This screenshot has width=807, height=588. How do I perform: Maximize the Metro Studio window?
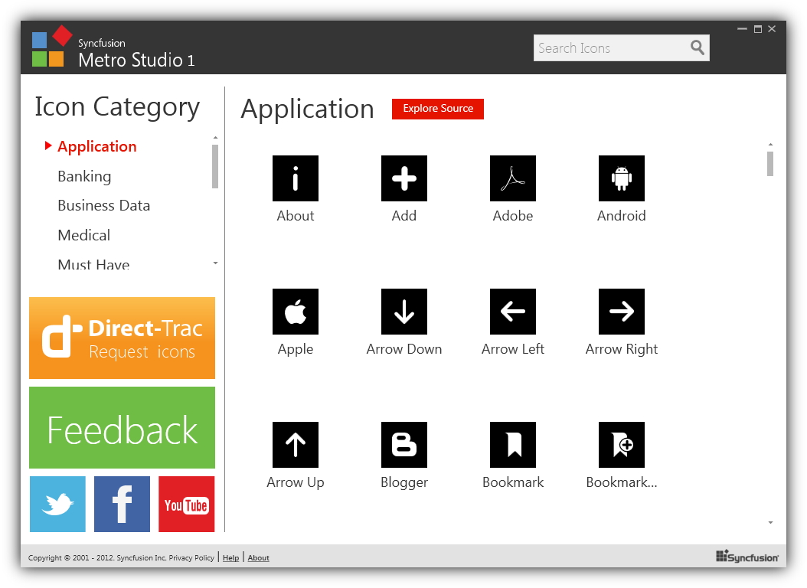pyautogui.click(x=757, y=29)
